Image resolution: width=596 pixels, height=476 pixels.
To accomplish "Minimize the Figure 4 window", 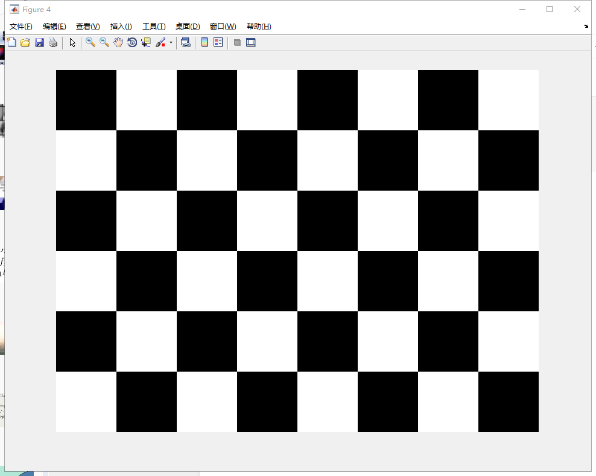I will click(522, 9).
